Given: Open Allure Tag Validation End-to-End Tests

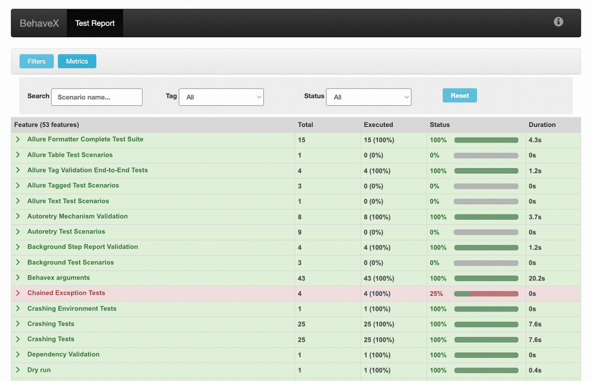Looking at the screenshot, I should coord(88,170).
